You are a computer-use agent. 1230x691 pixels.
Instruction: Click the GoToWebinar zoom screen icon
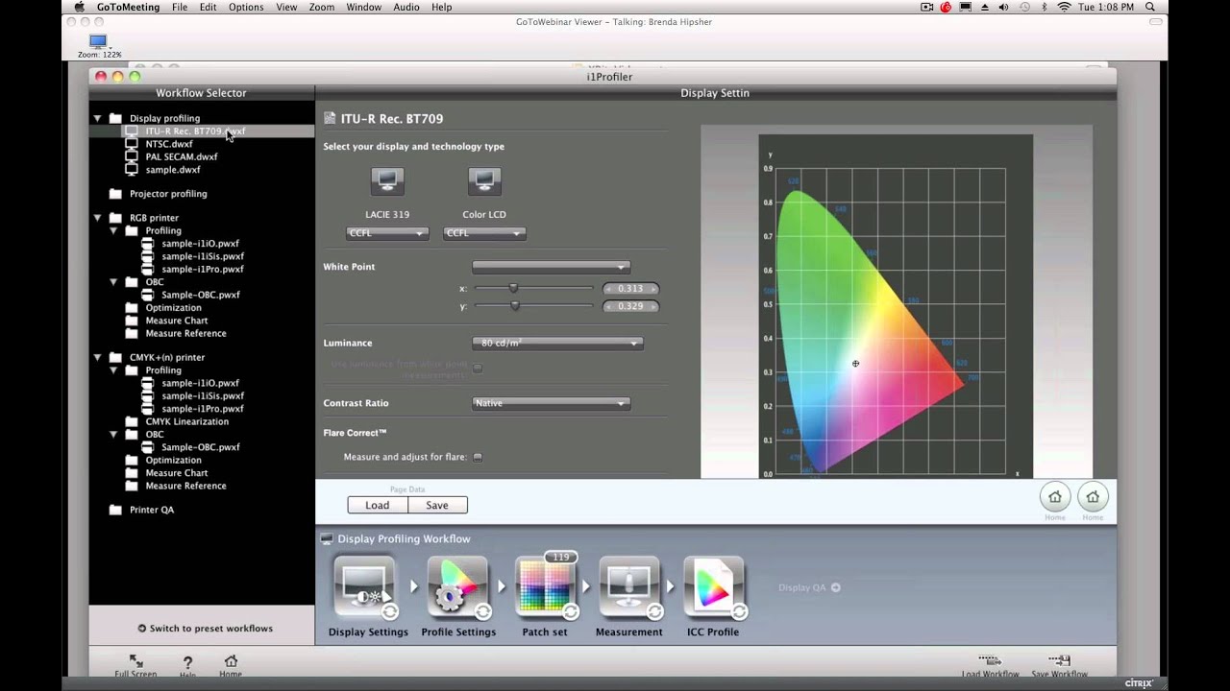98,41
